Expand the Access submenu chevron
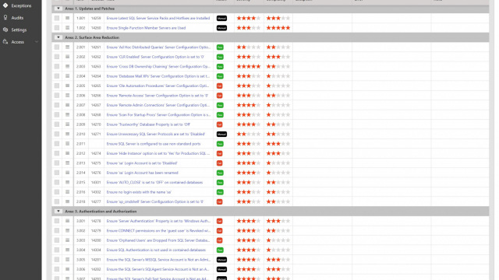Image resolution: width=499 pixels, height=280 pixels. click(37, 42)
